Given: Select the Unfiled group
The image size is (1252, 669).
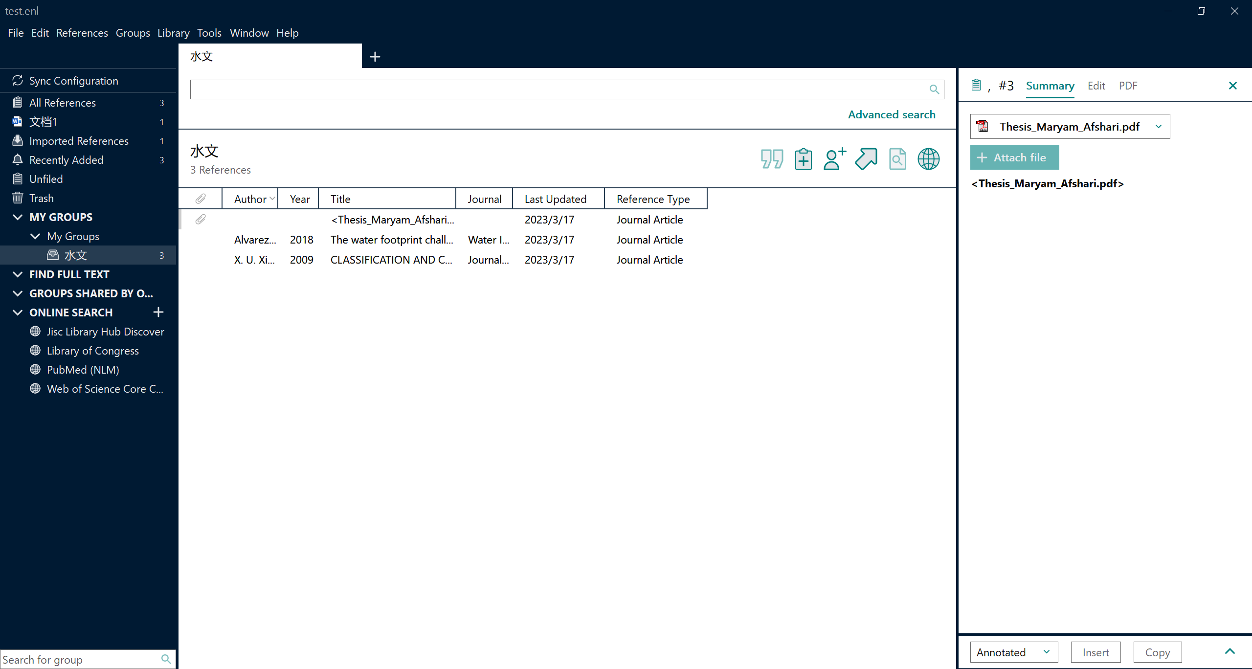Looking at the screenshot, I should tap(88, 178).
